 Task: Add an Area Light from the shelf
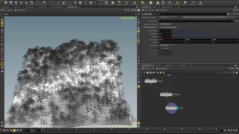pos(119,3)
